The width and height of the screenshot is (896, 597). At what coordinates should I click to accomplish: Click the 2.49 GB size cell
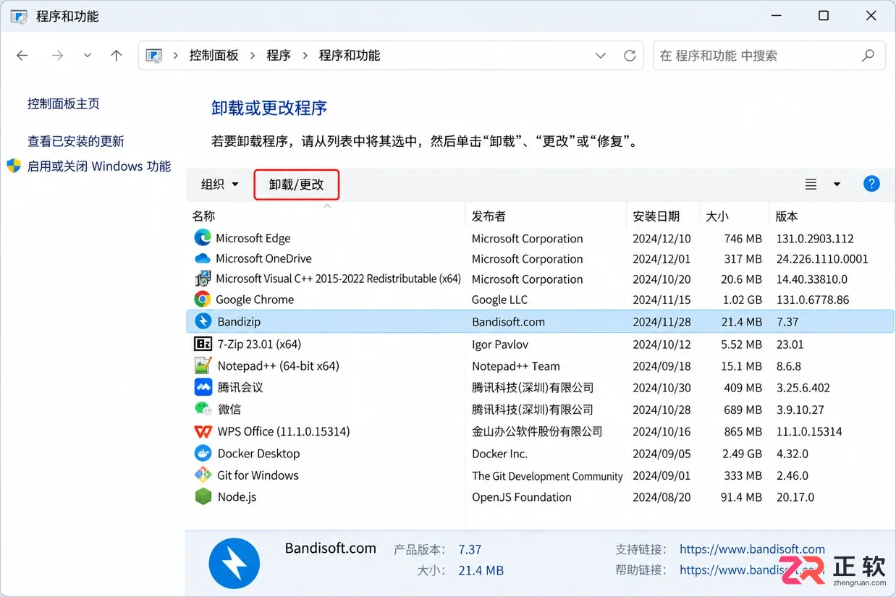point(742,454)
